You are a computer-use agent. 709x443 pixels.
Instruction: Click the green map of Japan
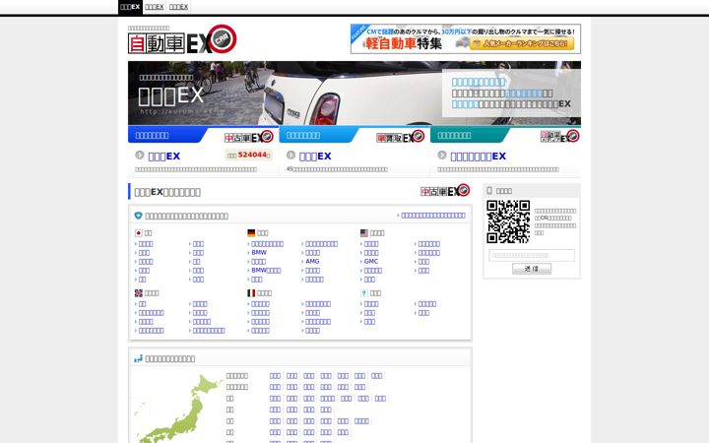tap(176, 409)
